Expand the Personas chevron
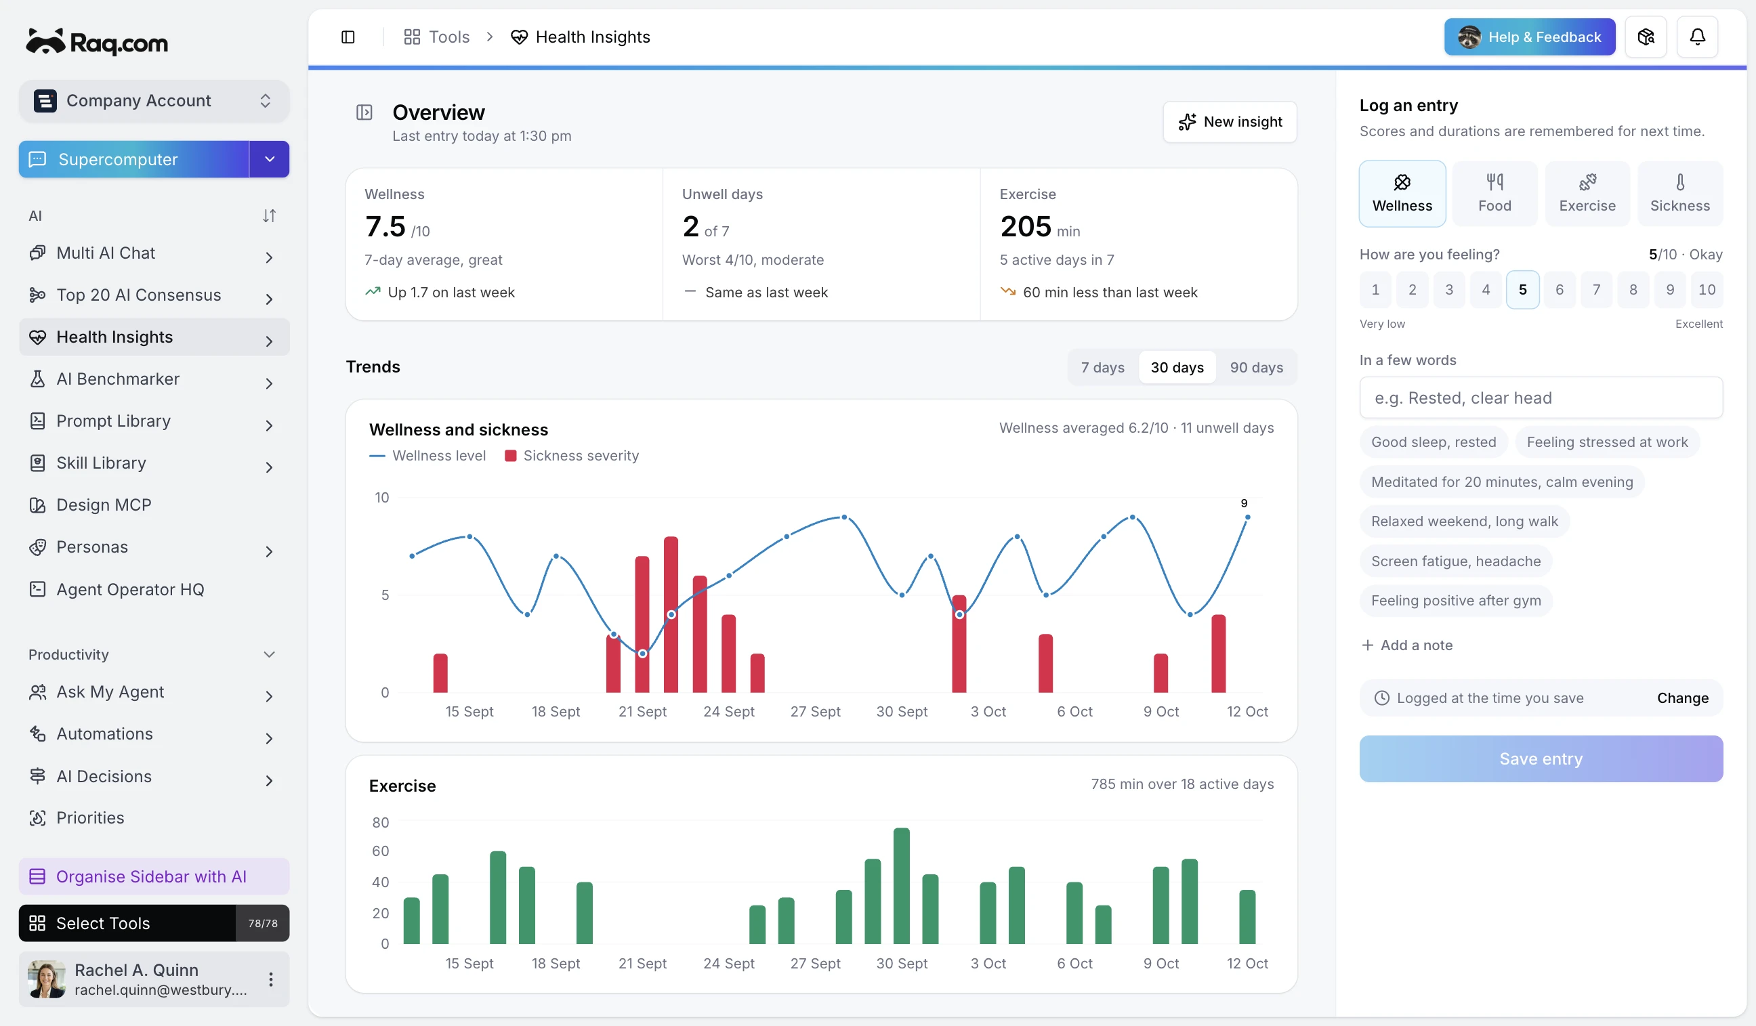 pyautogui.click(x=269, y=552)
